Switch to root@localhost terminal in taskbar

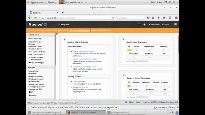tap(46, 112)
